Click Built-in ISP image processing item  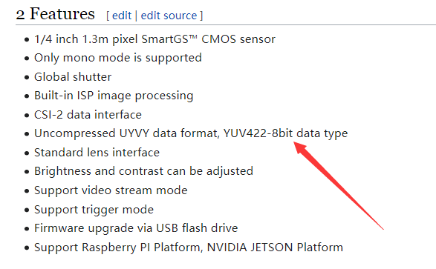pos(114,96)
